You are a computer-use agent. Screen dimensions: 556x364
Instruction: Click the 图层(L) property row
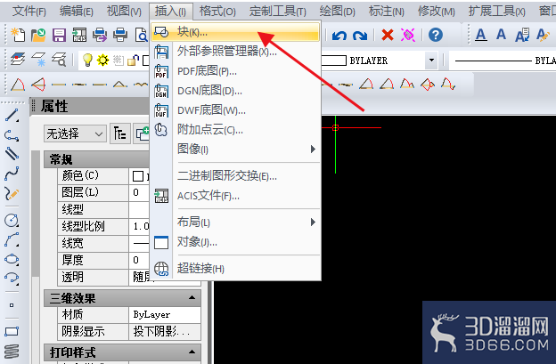[x=103, y=192]
